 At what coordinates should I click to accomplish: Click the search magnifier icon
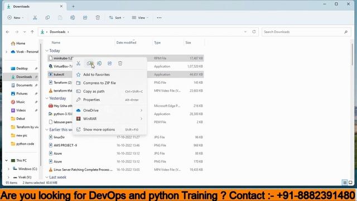click(x=346, y=32)
